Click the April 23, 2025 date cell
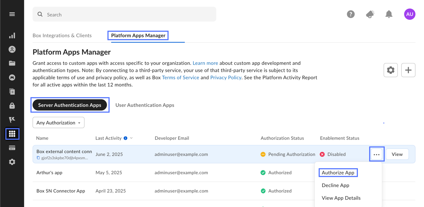This screenshot has width=424, height=207. [111, 191]
